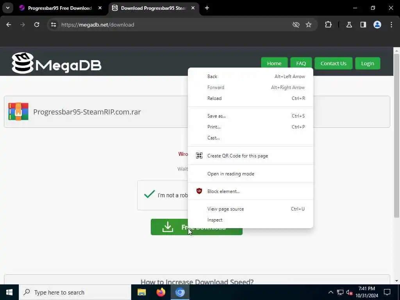The width and height of the screenshot is (400, 300).
Task: Click the uBlock Origin shield icon
Action: tap(199, 191)
